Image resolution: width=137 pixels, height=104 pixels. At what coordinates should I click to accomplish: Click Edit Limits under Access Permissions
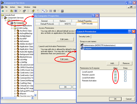65,39
